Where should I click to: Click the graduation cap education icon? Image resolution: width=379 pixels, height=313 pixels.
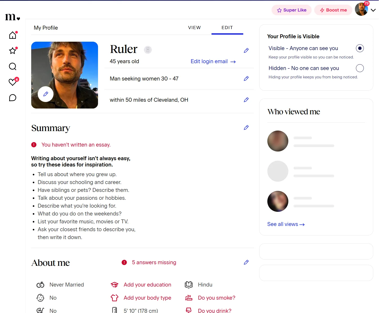click(115, 285)
